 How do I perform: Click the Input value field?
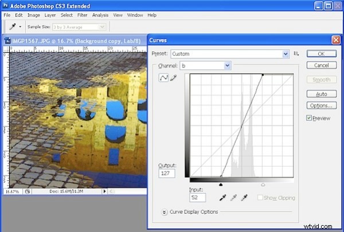click(197, 198)
